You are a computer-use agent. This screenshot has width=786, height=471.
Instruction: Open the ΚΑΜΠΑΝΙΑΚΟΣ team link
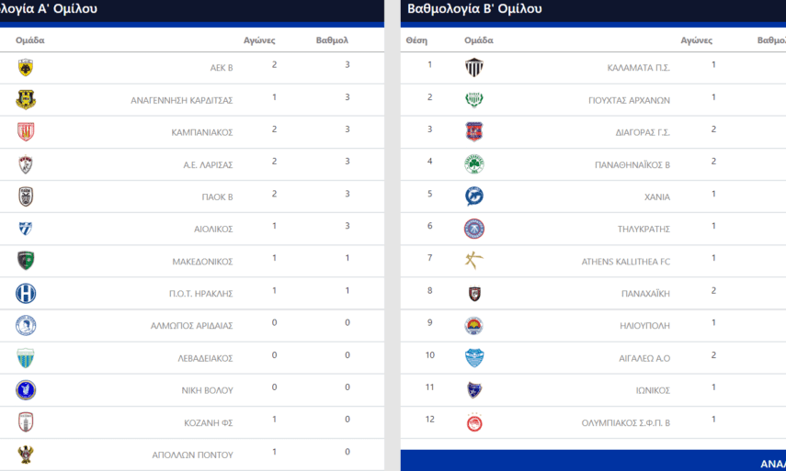[201, 132]
